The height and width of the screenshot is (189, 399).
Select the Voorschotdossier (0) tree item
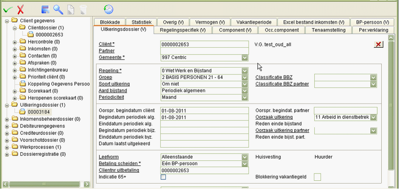(x=42, y=140)
